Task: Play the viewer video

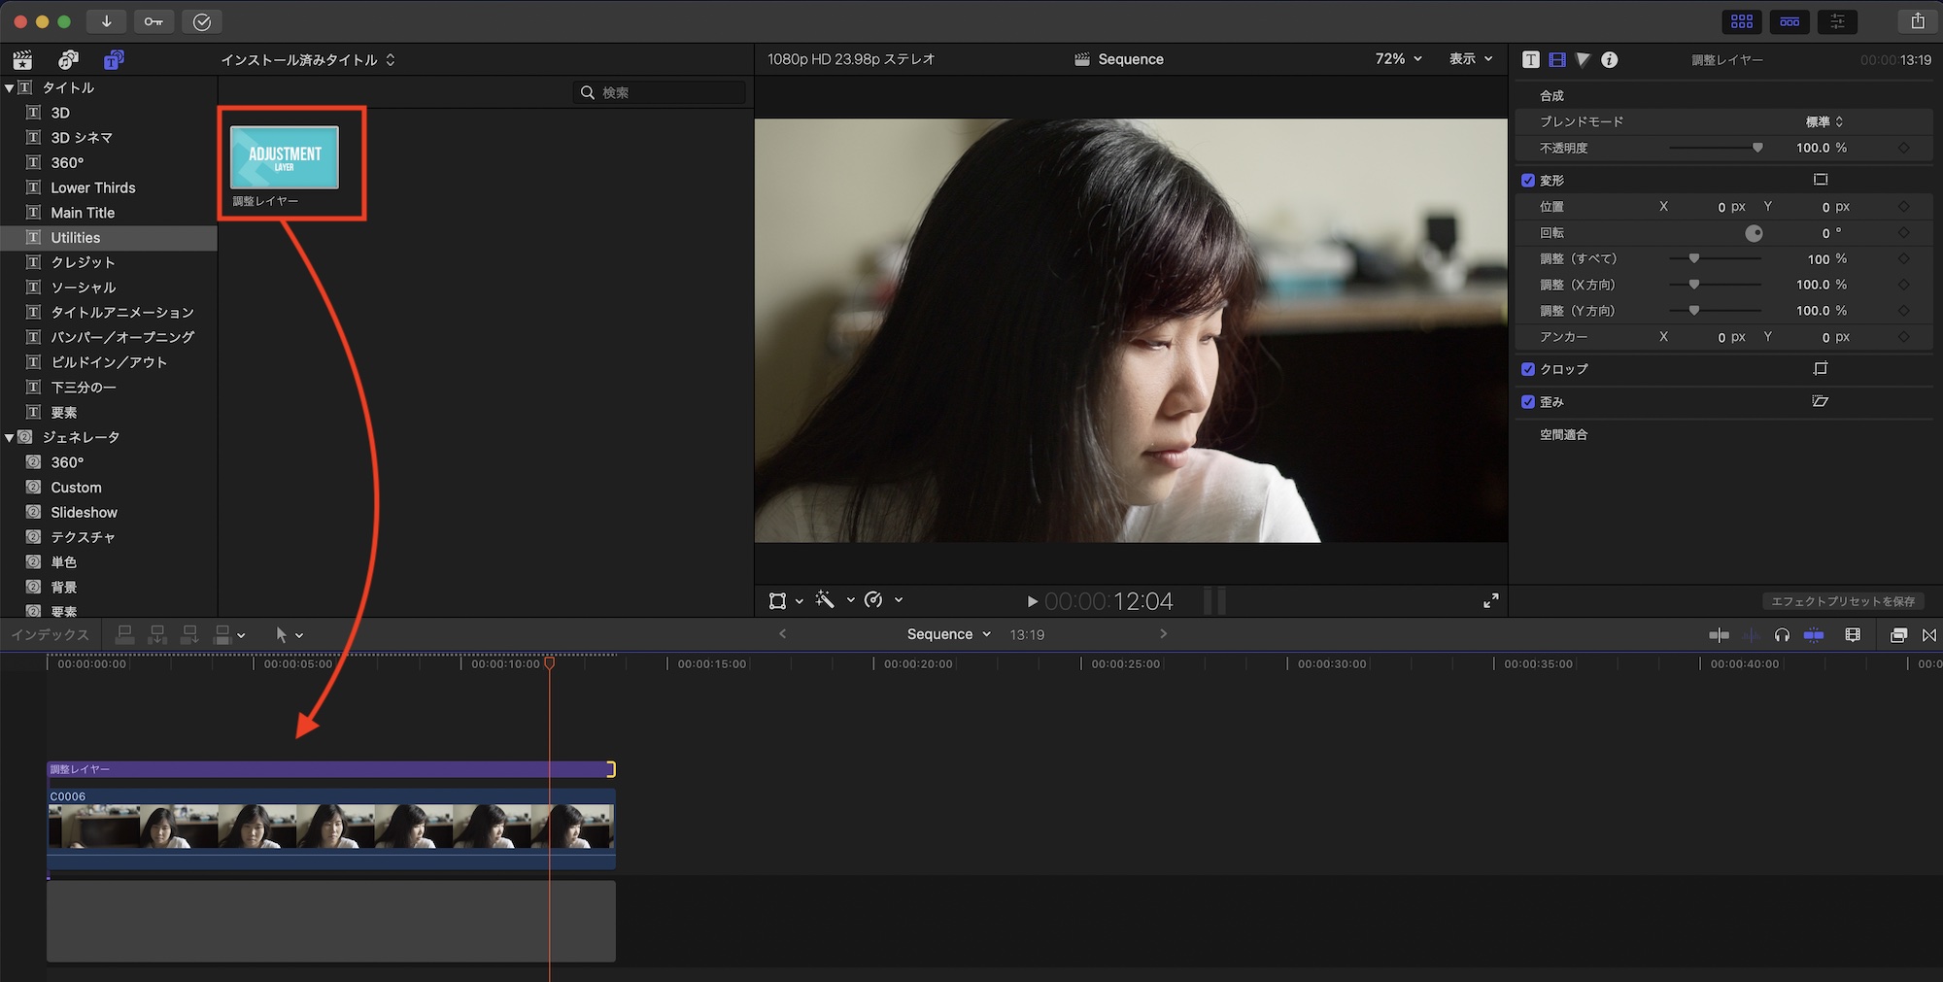Action: click(x=1032, y=602)
